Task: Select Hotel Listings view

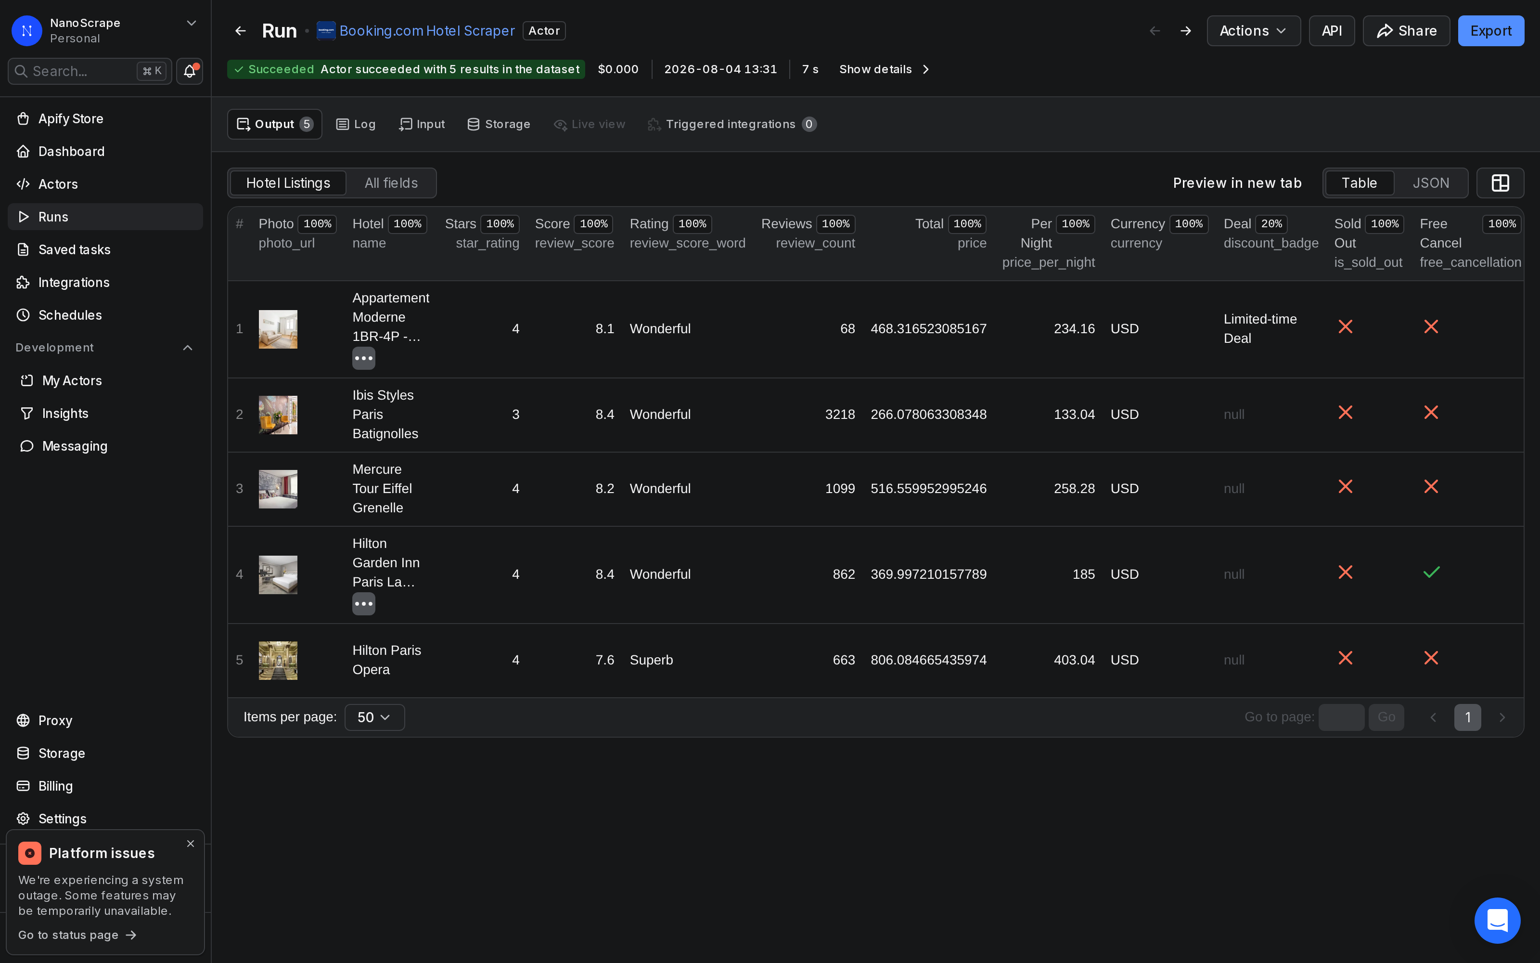Action: [x=288, y=183]
